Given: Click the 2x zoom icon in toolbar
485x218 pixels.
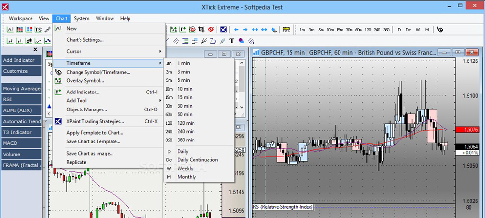Looking at the screenshot, I should point(193,30).
